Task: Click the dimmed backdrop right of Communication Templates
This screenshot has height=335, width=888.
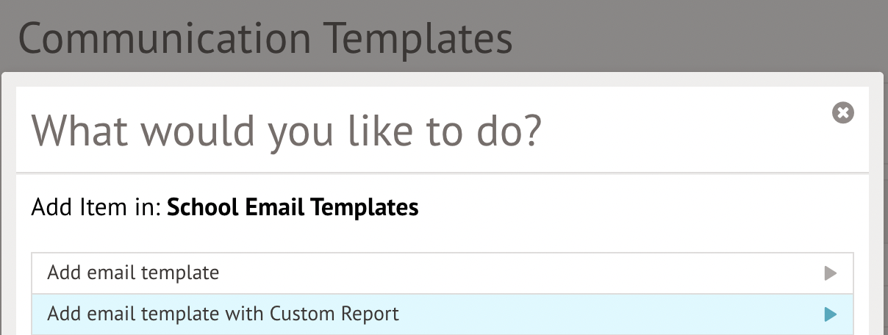Action: 698,37
